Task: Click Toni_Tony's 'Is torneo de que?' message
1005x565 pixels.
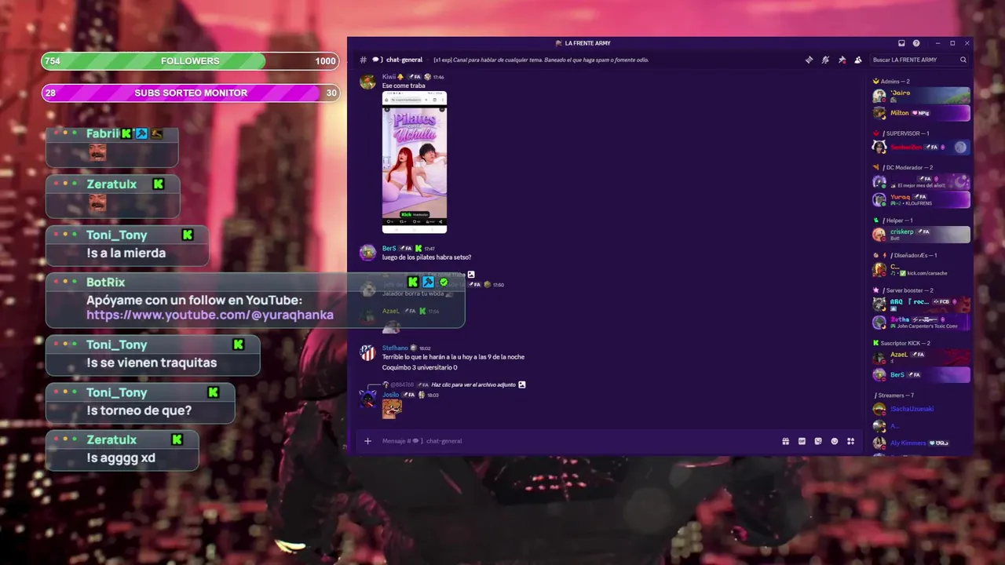Action: [x=139, y=410]
